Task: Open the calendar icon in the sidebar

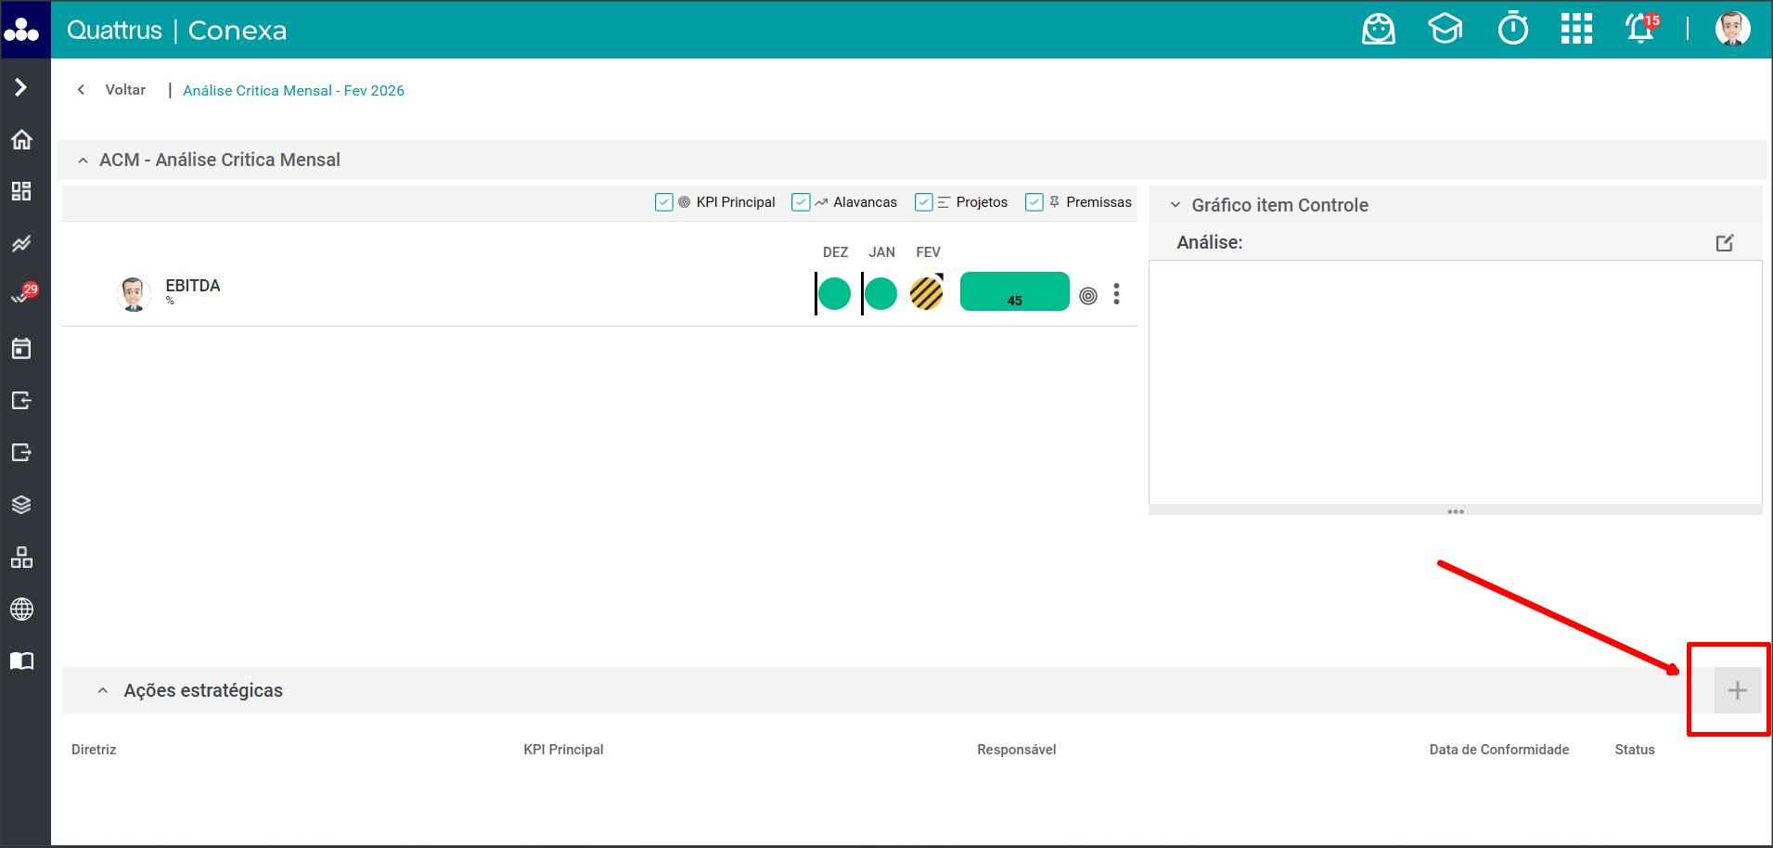Action: [x=21, y=349]
